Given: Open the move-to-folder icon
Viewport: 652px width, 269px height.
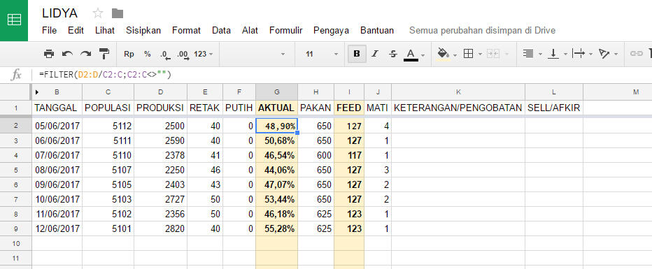Looking at the screenshot, I should (118, 14).
